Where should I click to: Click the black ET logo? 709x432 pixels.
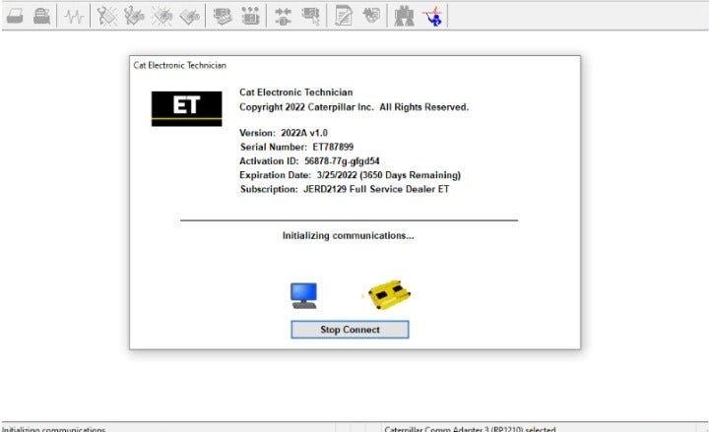pyautogui.click(x=187, y=108)
